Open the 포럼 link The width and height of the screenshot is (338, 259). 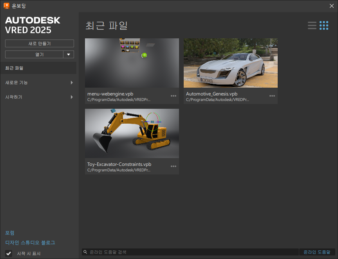coord(10,233)
